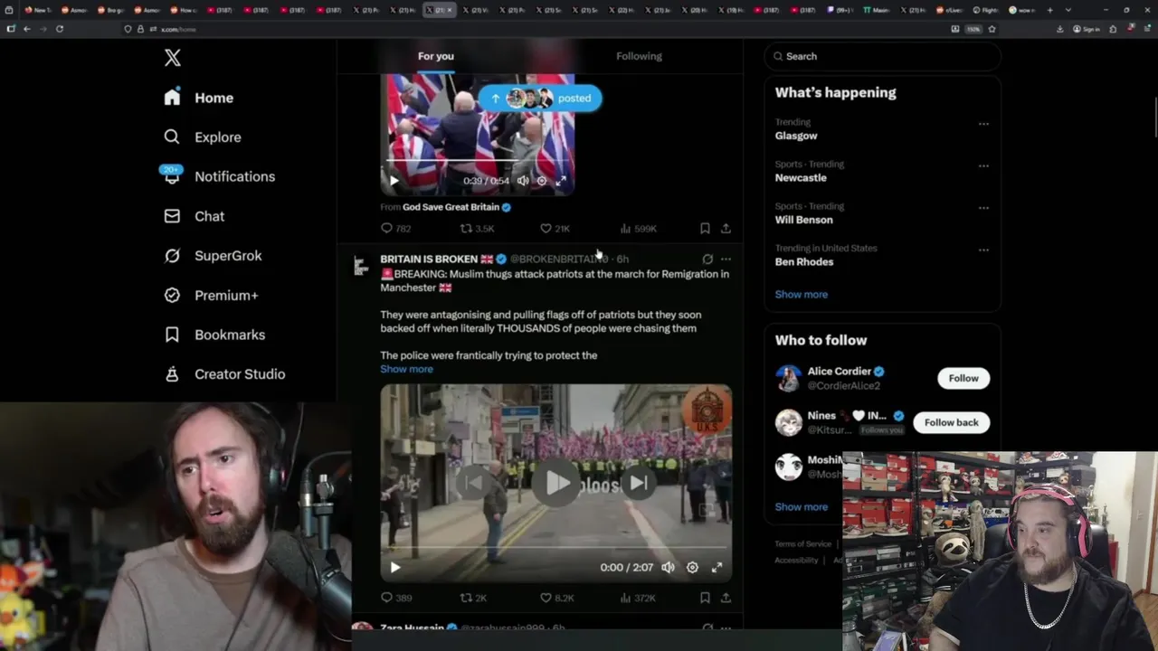Follow Alice Cordier
The image size is (1158, 651).
963,378
